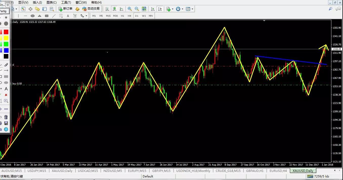
Task: Switch to M15 timeframe
Action: (x=108, y=16)
